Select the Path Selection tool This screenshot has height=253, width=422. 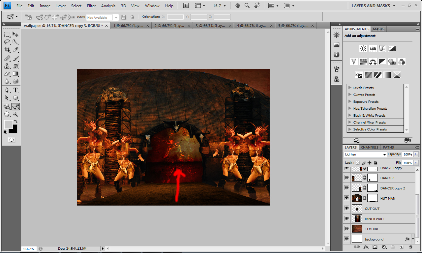(7, 98)
